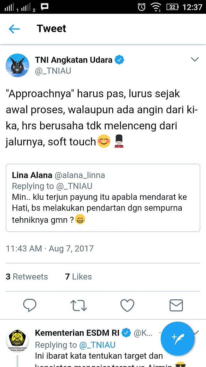Open TNI Angkatan Udara profile avatar
206x367 pixels.
point(17,65)
